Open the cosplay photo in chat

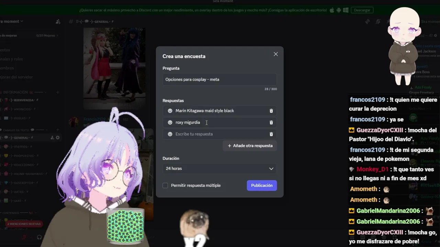(114, 68)
